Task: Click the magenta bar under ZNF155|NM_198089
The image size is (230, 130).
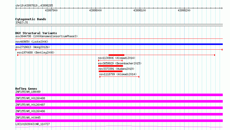Action: 119,95
